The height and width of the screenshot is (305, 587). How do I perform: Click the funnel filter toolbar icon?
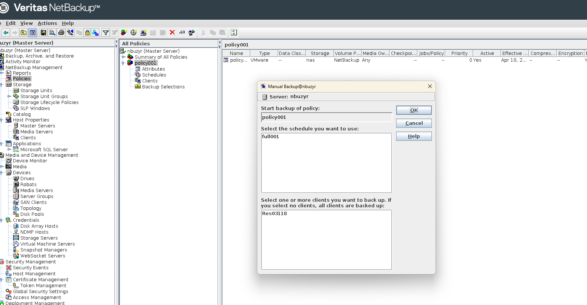106,33
